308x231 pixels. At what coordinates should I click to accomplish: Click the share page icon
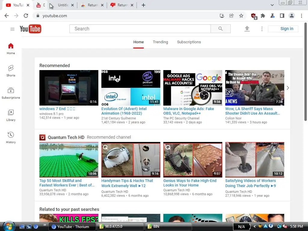click(231, 16)
